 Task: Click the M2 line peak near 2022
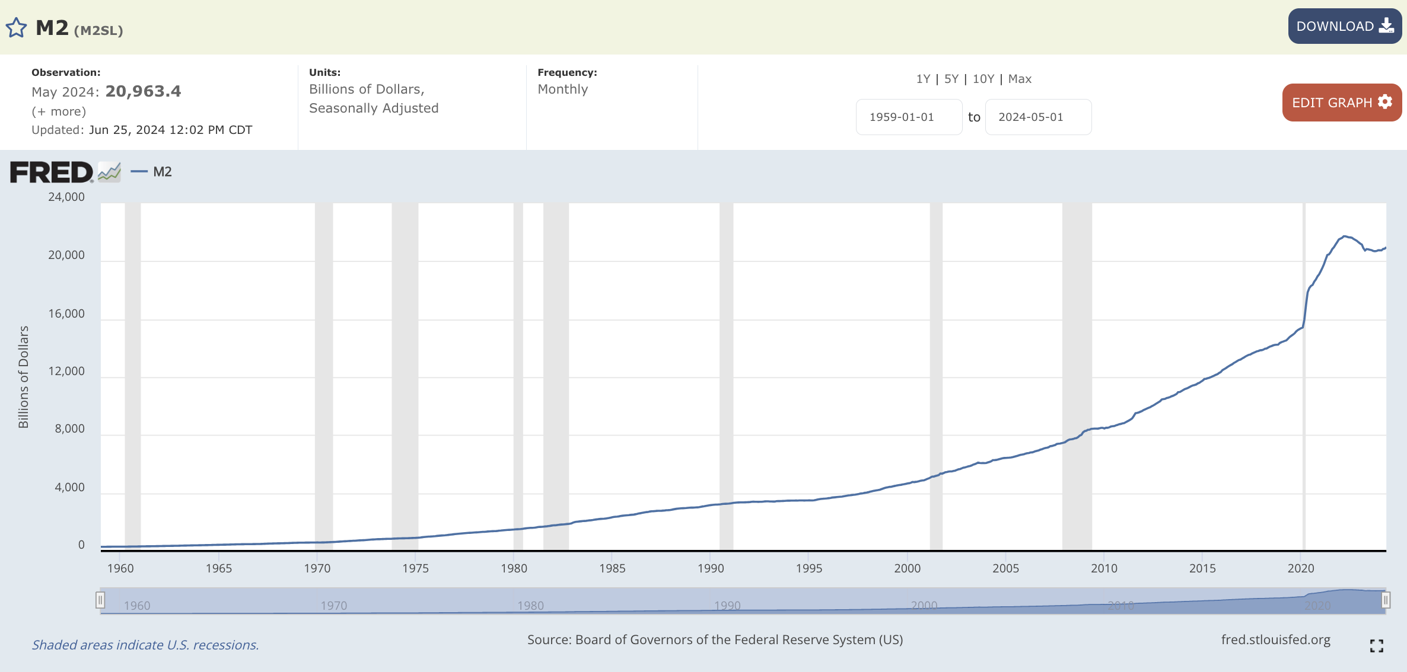(1345, 236)
